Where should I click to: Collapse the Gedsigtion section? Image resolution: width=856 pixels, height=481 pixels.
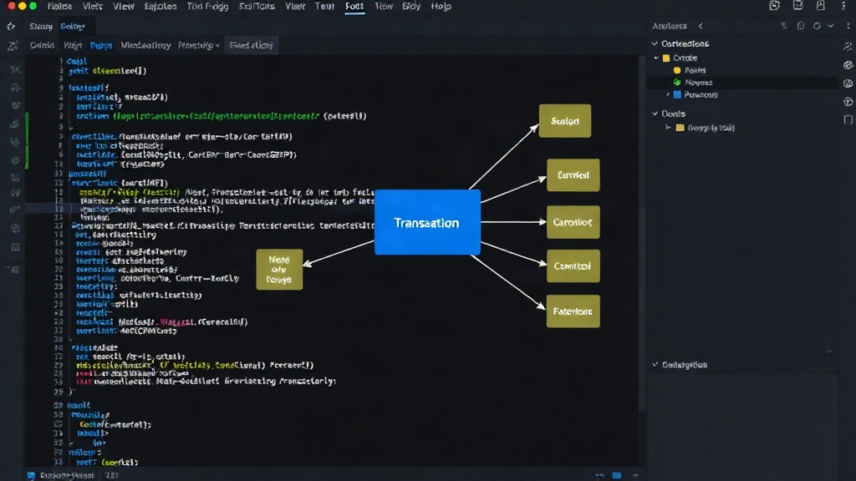[x=655, y=364]
